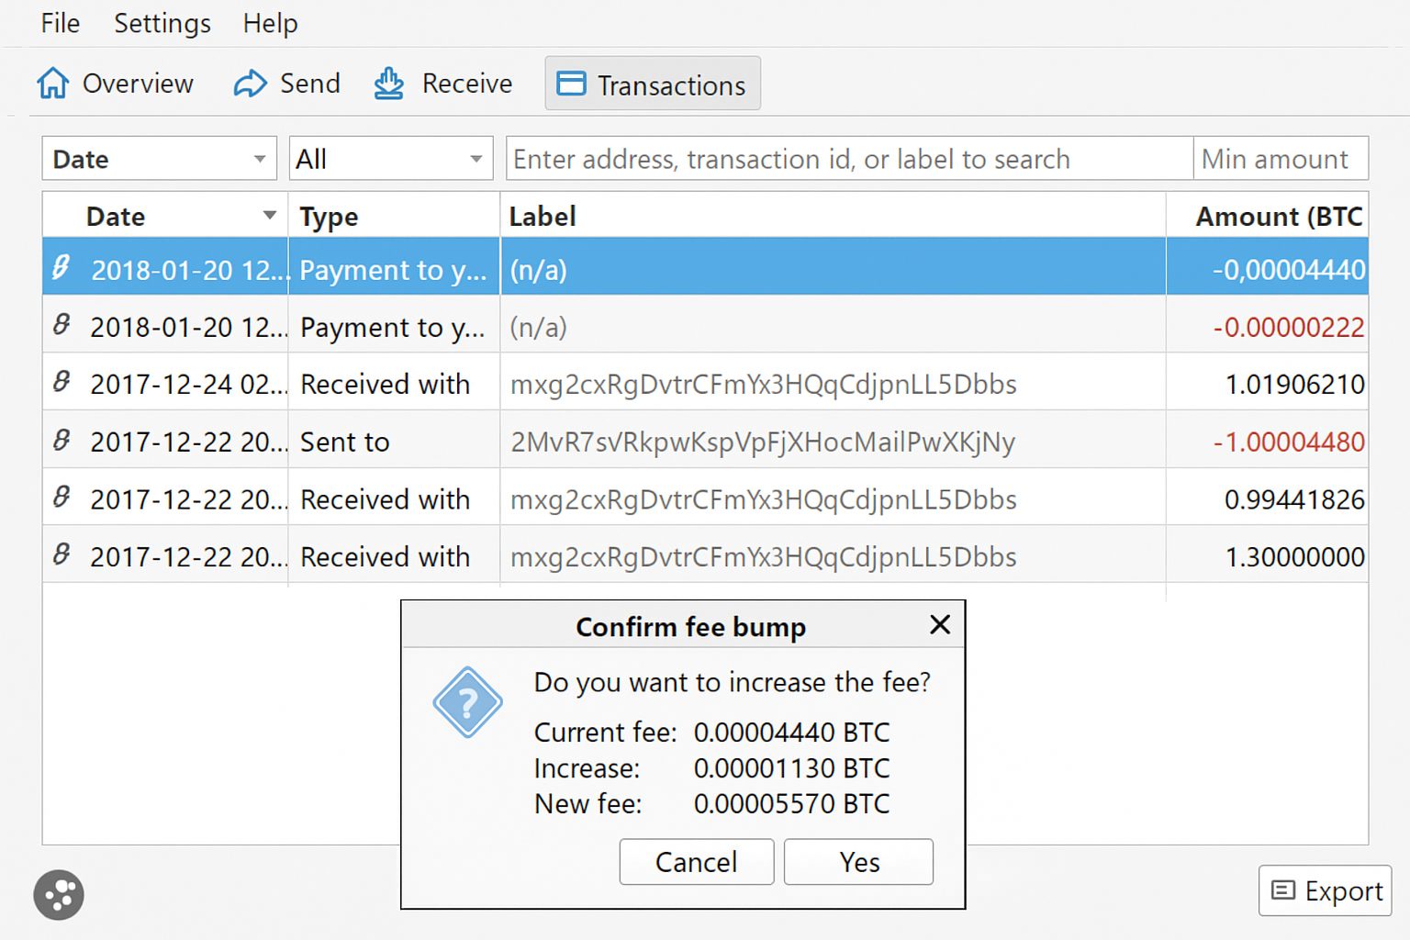
Task: Click the Min amount field
Action: point(1280,158)
